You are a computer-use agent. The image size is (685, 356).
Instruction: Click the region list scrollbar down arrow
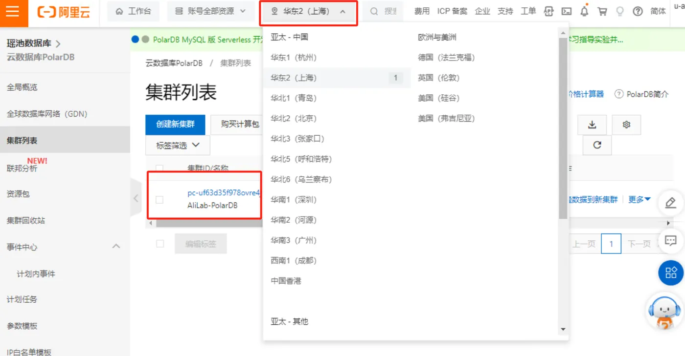pyautogui.click(x=563, y=330)
